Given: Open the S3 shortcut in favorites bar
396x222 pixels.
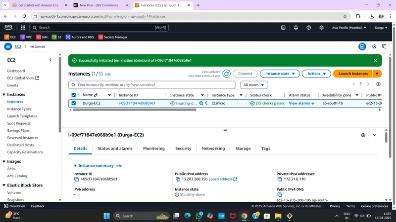Looking at the screenshot, I should (x=56, y=37).
